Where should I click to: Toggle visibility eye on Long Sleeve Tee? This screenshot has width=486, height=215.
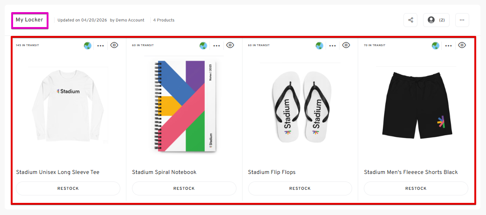(x=114, y=45)
